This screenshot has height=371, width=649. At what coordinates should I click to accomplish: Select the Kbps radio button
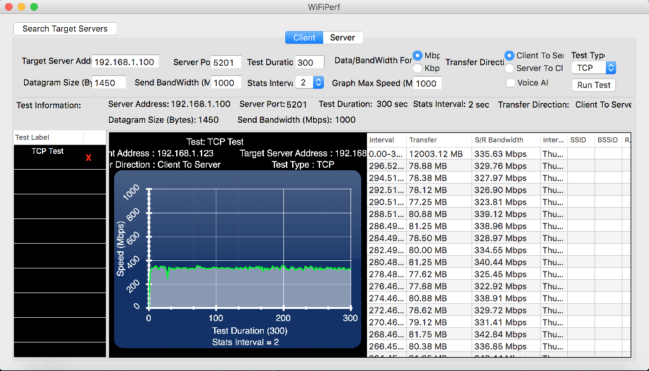point(418,68)
